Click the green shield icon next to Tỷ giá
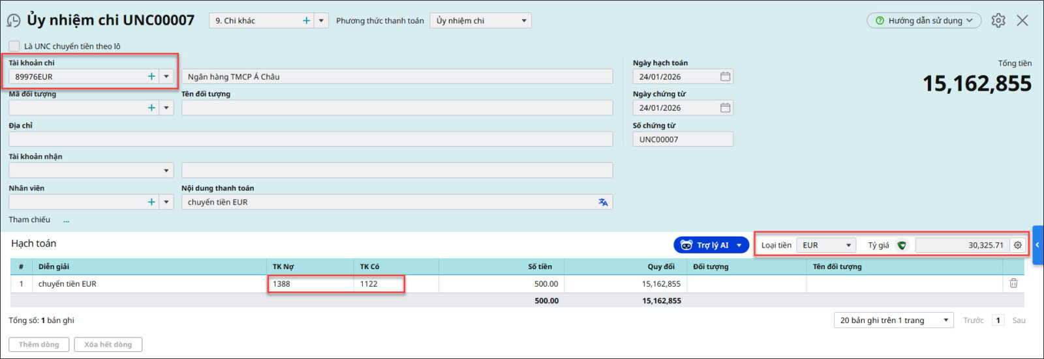1044x359 pixels. tap(902, 246)
